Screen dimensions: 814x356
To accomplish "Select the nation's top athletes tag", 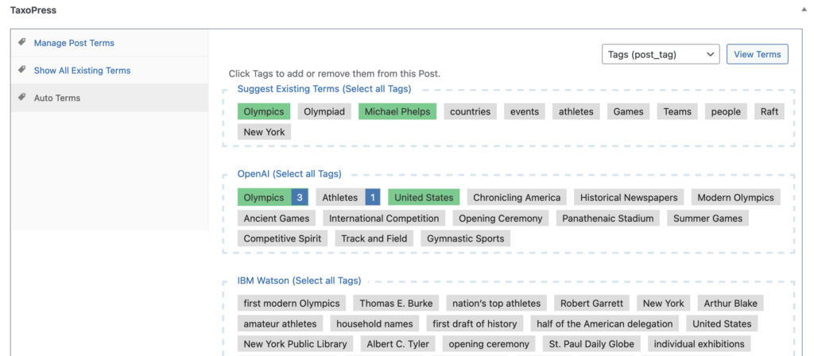I will [496, 304].
